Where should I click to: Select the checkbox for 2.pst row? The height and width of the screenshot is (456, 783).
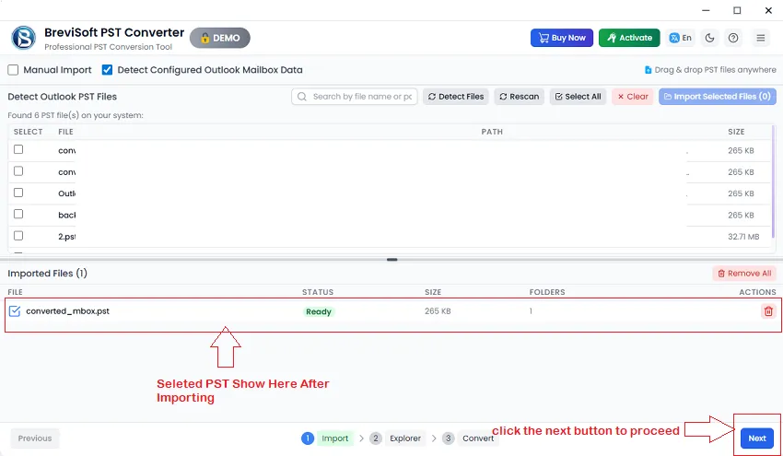[x=18, y=236]
